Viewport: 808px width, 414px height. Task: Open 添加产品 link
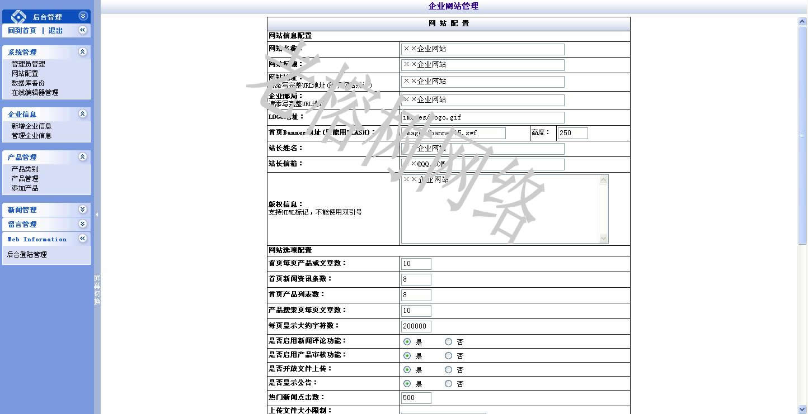click(x=25, y=188)
